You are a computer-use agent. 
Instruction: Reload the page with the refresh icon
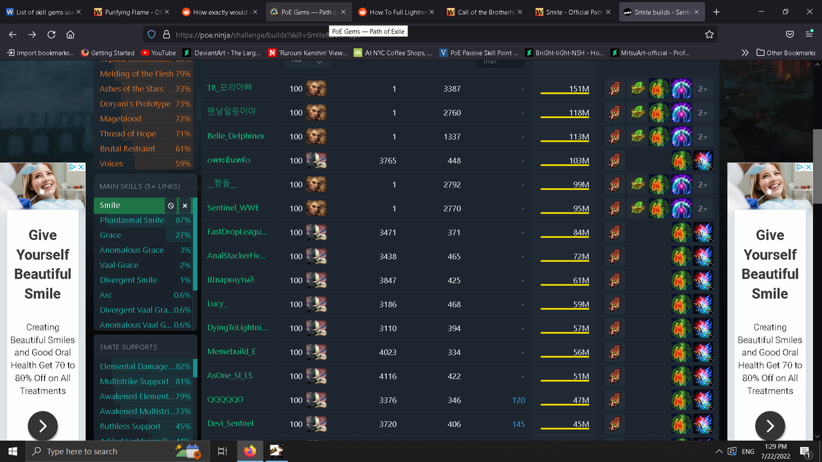pos(51,35)
